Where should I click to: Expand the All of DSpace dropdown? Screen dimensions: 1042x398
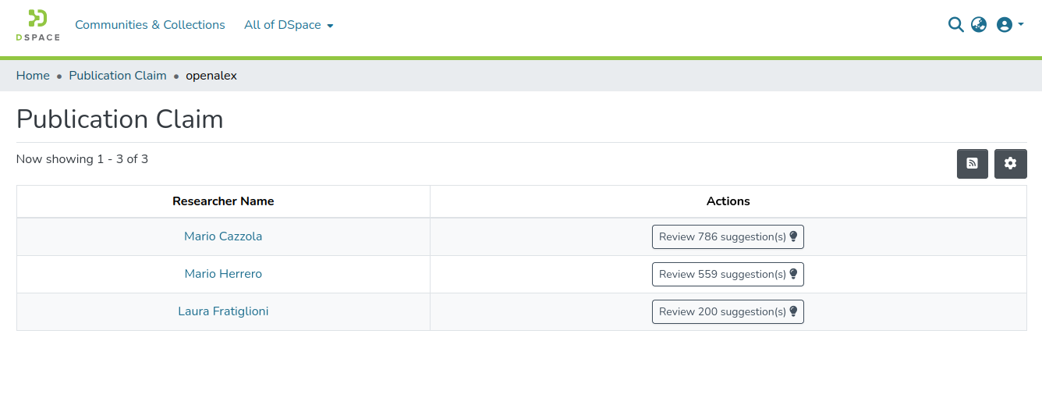point(289,25)
